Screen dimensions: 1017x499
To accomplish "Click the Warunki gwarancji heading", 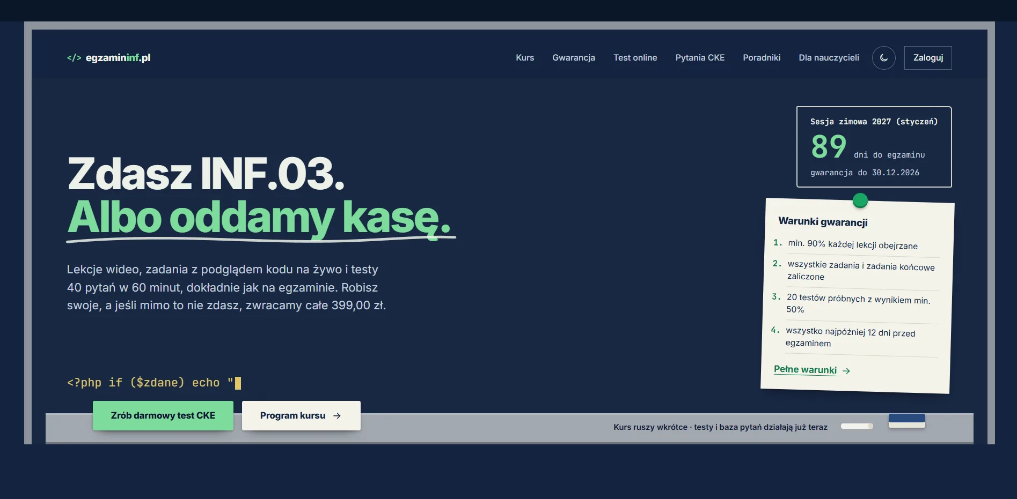I will (x=823, y=222).
